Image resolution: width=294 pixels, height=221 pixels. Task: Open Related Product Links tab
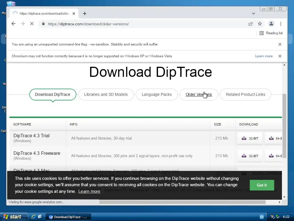[x=245, y=94]
